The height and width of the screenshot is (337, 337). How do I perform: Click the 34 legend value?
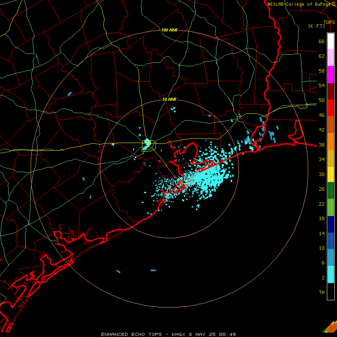[x=322, y=159]
